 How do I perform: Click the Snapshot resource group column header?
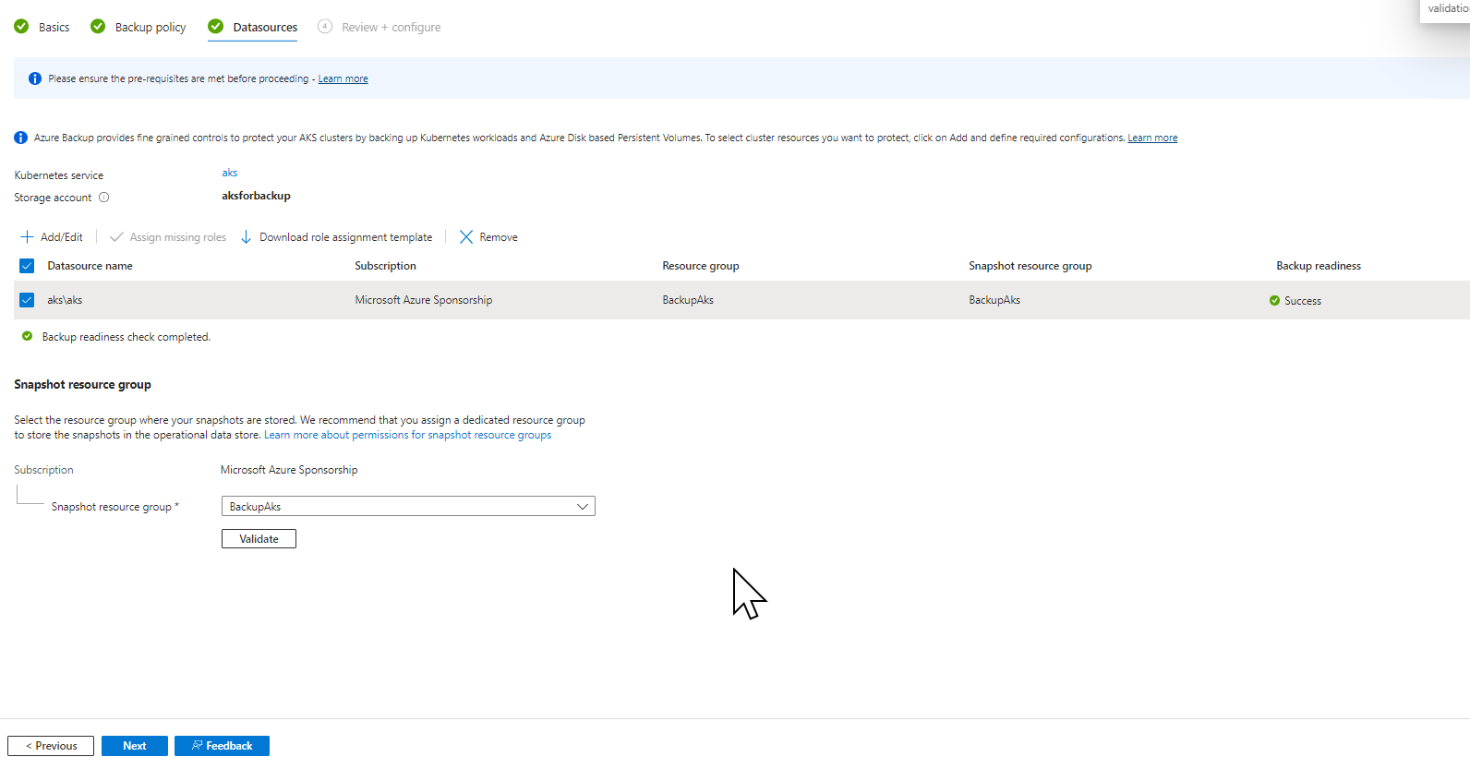pos(1030,266)
